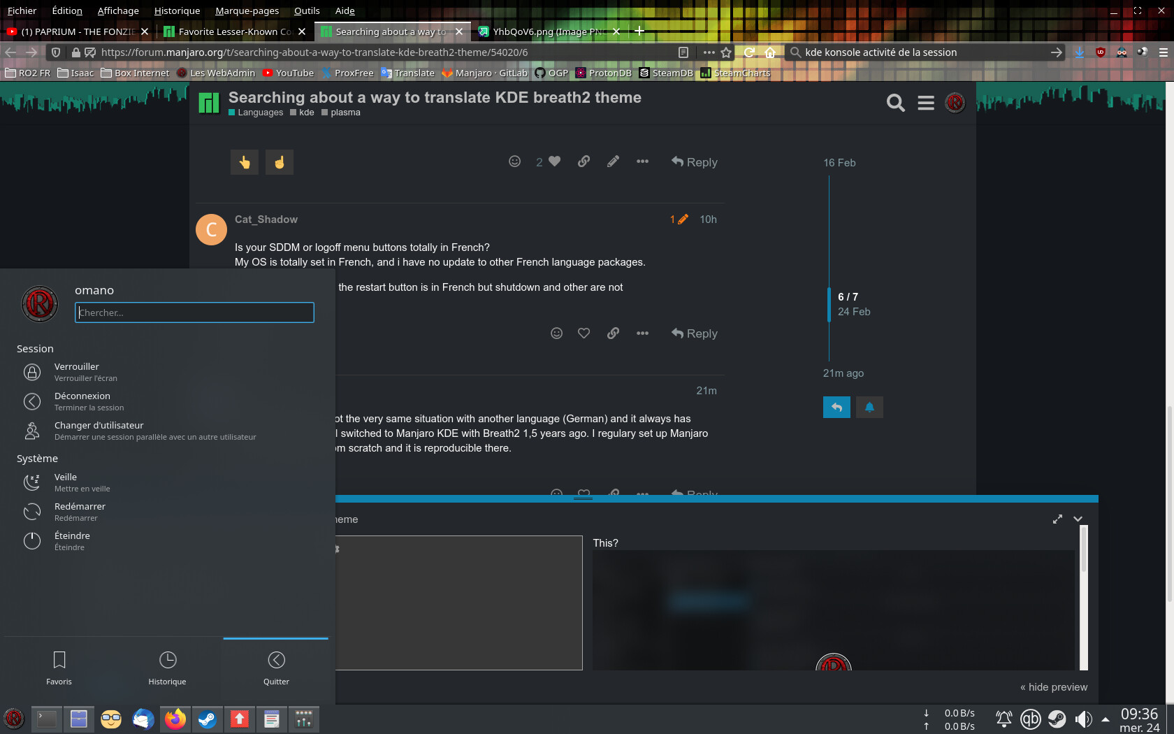The height and width of the screenshot is (734, 1174).
Task: Reply to Cat_Shadow's post
Action: [x=695, y=333]
